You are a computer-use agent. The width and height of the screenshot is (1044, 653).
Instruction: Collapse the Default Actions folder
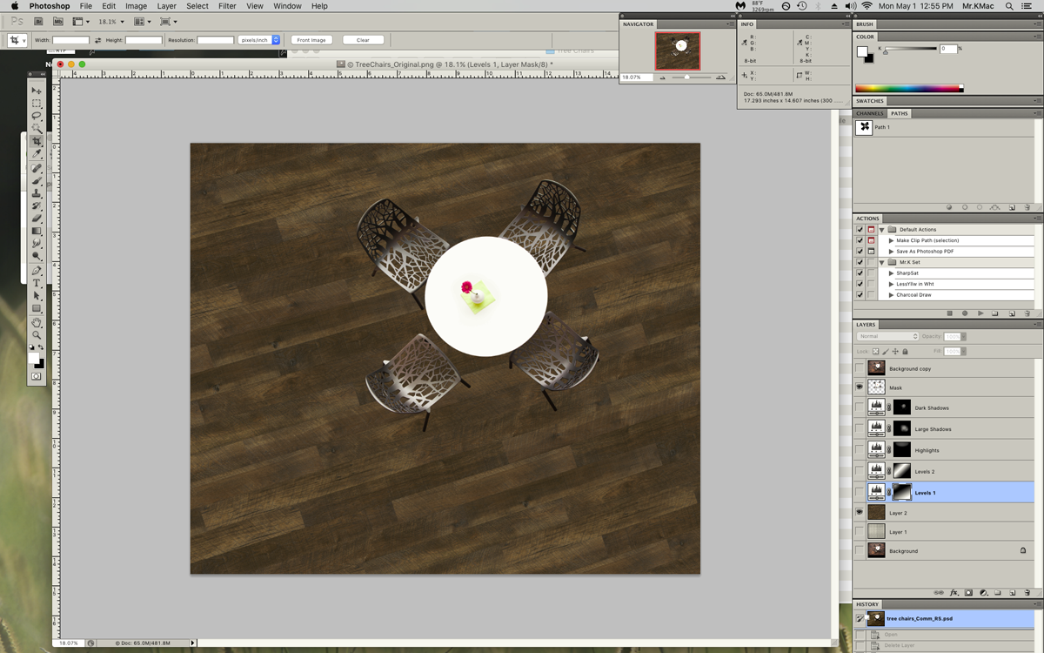pos(881,230)
